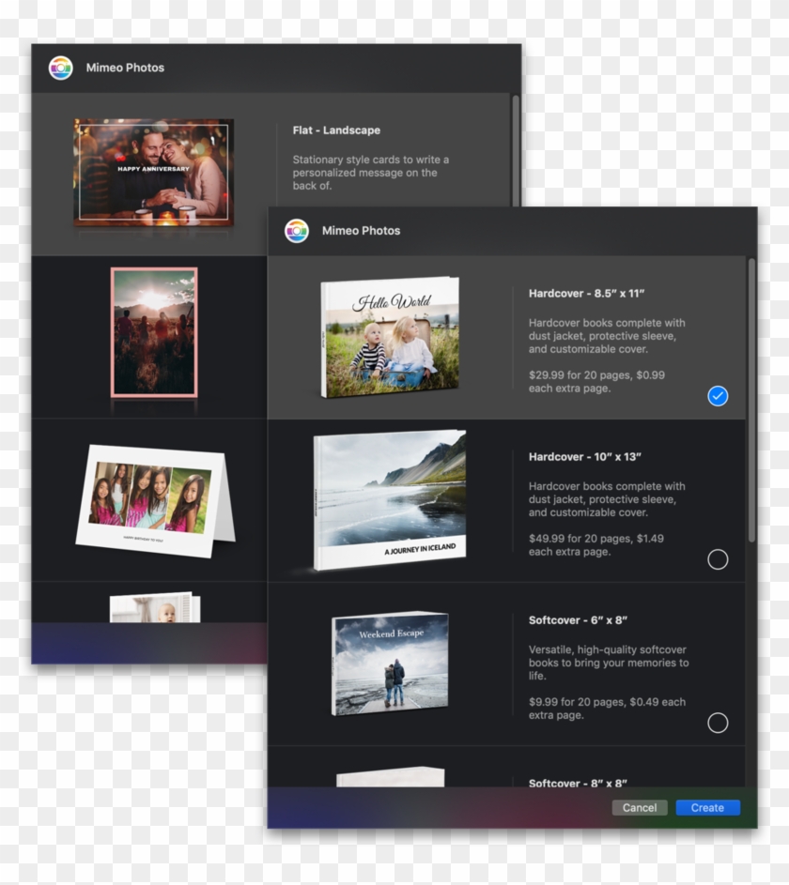Select the Hardcover 8.5" x 11" radio button
This screenshot has width=789, height=885.
point(717,397)
